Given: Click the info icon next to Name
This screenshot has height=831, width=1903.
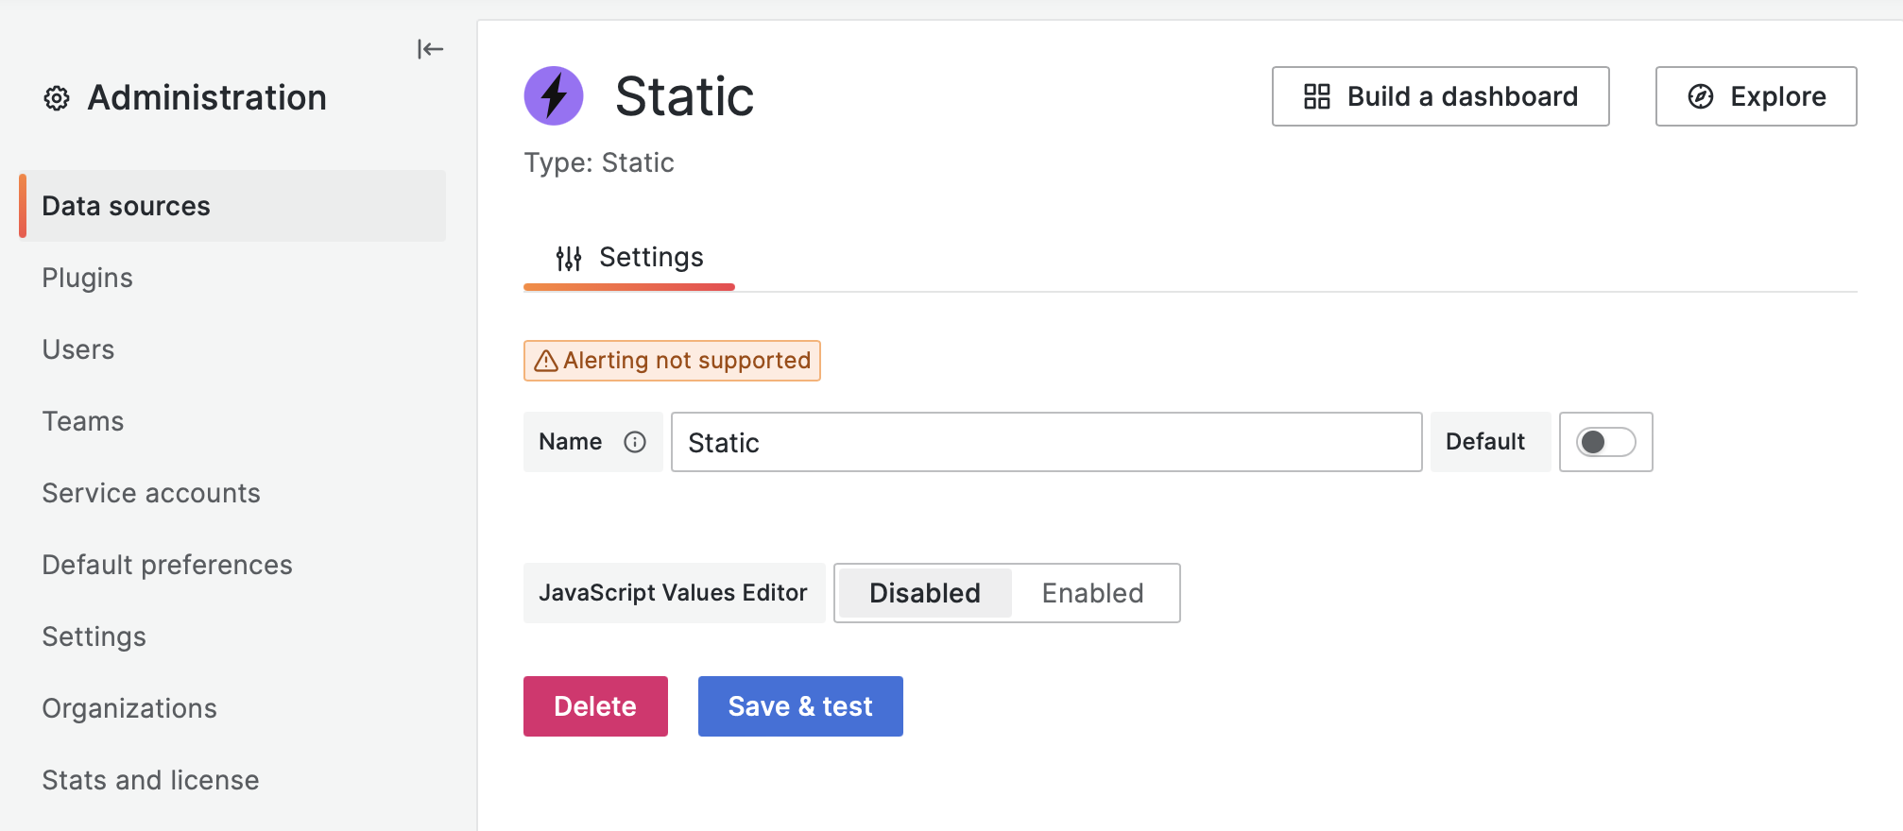Looking at the screenshot, I should point(635,442).
